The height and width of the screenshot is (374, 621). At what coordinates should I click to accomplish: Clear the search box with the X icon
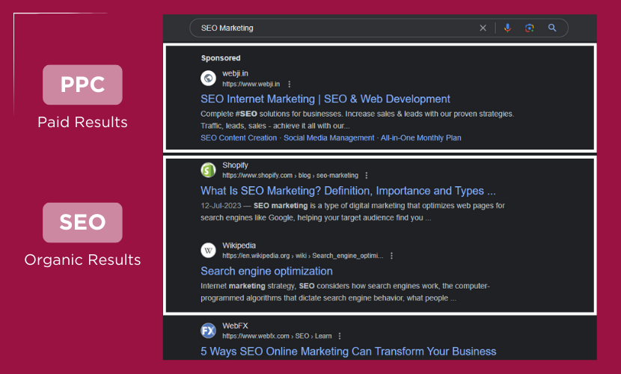tap(483, 28)
